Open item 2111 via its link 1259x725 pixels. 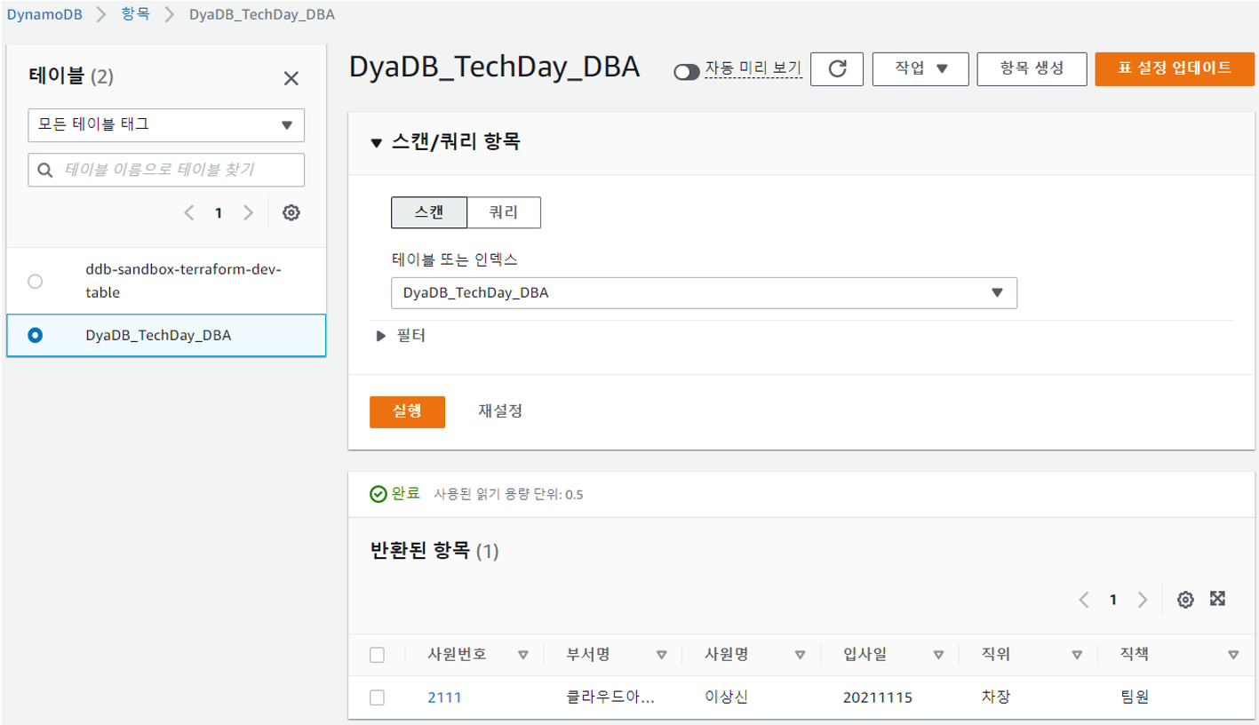point(442,697)
